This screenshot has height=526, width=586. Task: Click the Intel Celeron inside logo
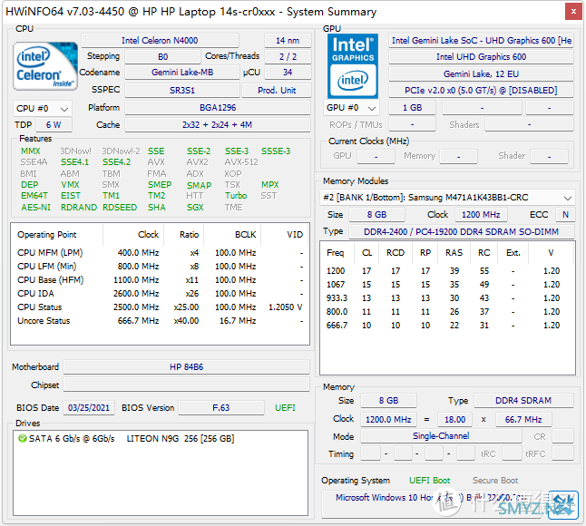click(45, 66)
